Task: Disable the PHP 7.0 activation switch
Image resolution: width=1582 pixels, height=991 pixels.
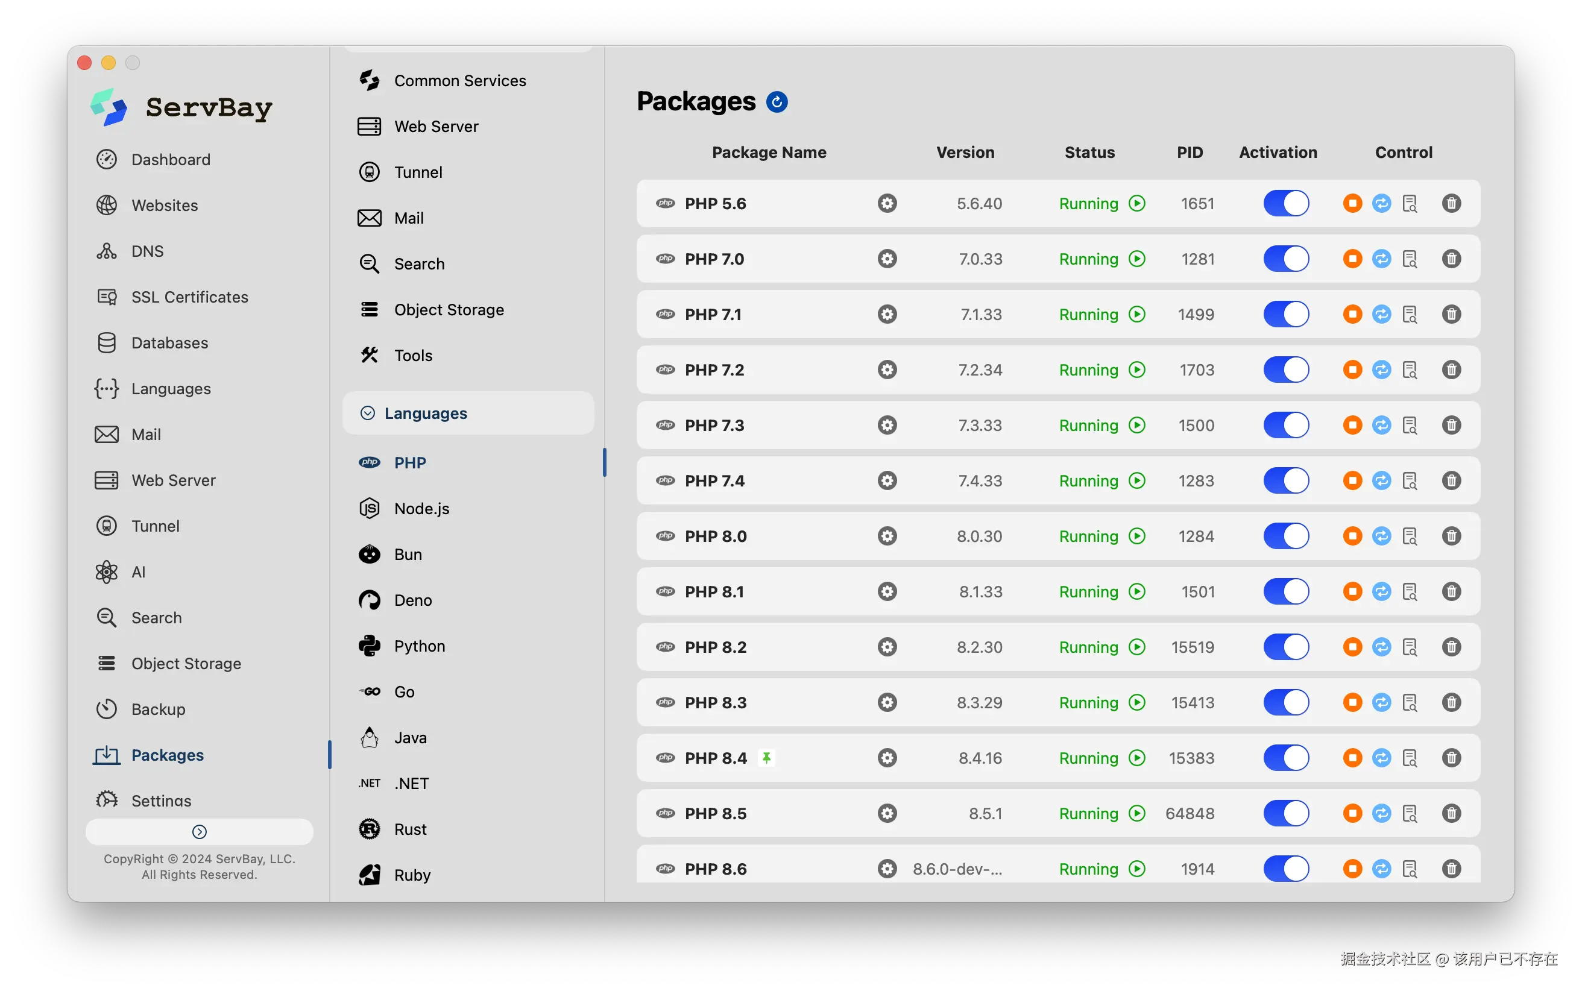Action: point(1286,259)
